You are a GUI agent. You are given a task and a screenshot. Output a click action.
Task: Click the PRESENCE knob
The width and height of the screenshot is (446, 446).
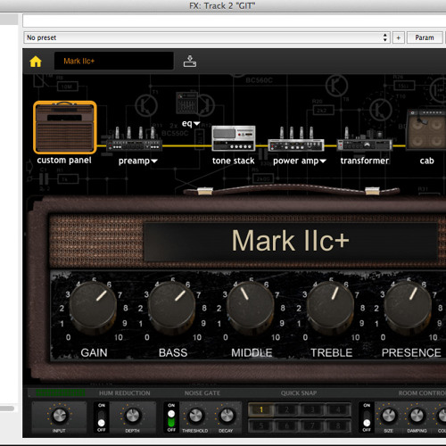click(408, 307)
